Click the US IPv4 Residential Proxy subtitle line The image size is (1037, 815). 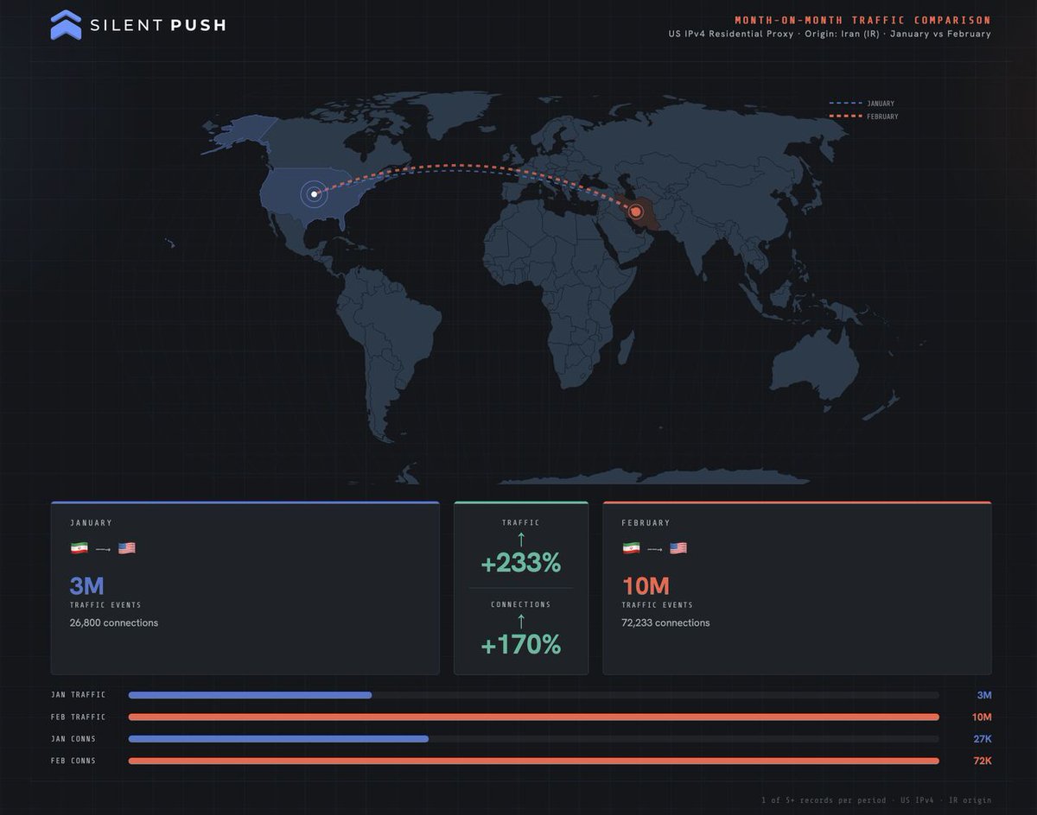click(x=830, y=35)
